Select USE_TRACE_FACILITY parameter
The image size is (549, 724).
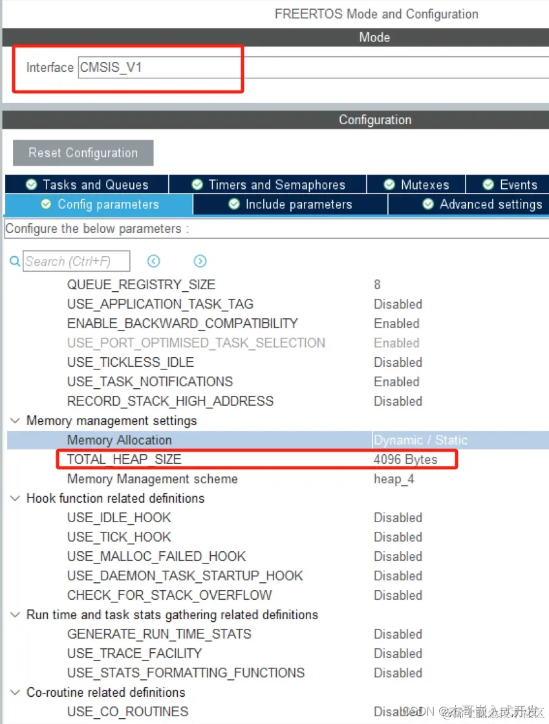coord(135,653)
